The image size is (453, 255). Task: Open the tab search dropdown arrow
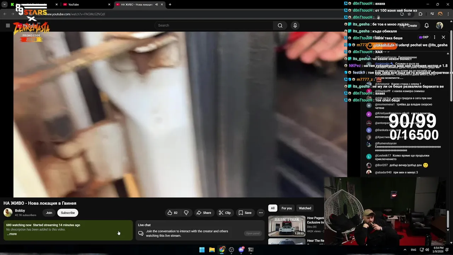(x=5, y=5)
